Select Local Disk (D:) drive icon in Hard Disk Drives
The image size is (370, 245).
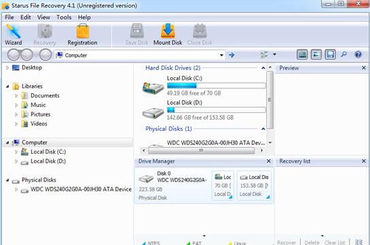pyautogui.click(x=153, y=113)
